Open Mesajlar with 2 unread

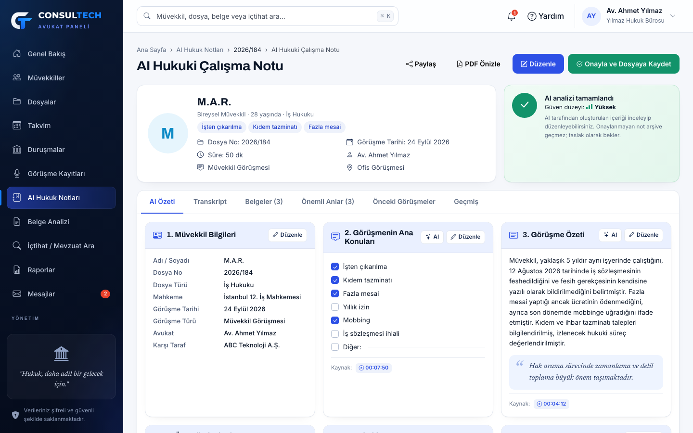pos(61,294)
